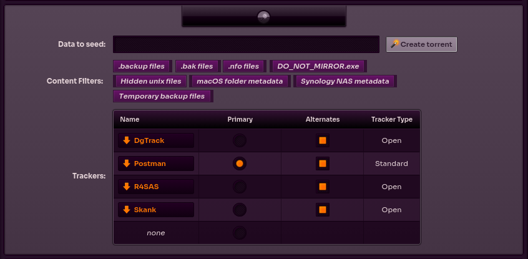Open the Skank tracker dropdown

pyautogui.click(x=156, y=210)
